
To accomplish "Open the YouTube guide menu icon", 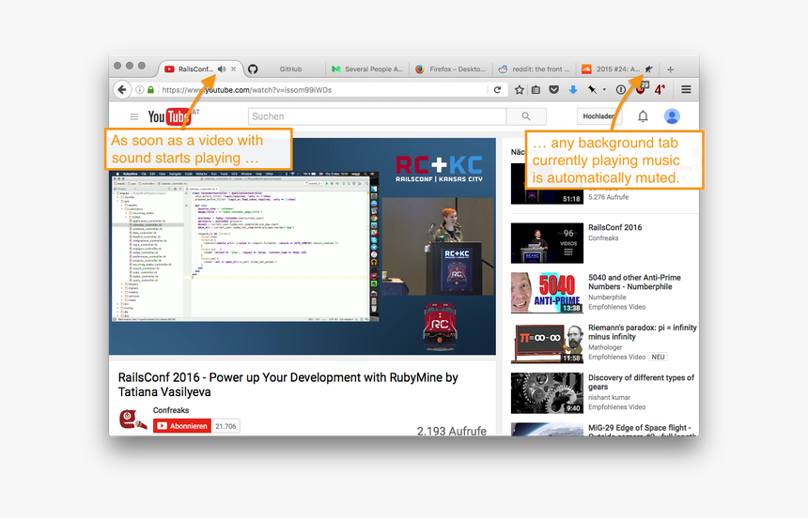I will click(x=134, y=117).
